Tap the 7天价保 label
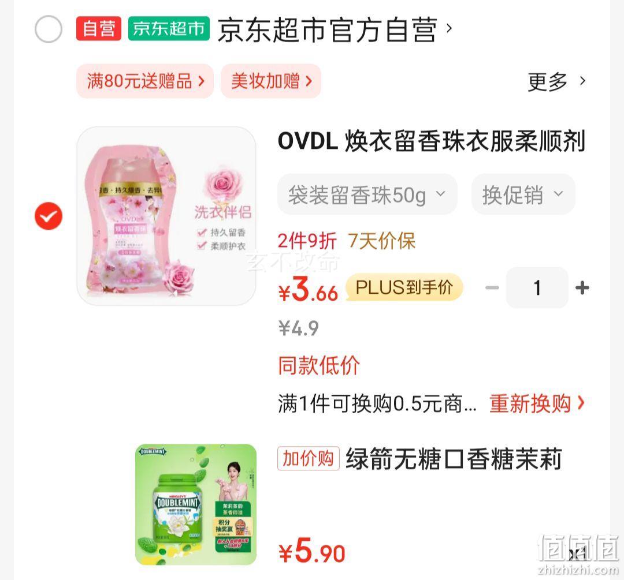 click(x=382, y=241)
